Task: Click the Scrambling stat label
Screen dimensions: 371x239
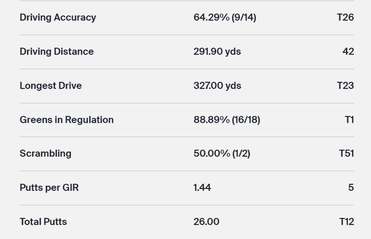Action: click(46, 153)
